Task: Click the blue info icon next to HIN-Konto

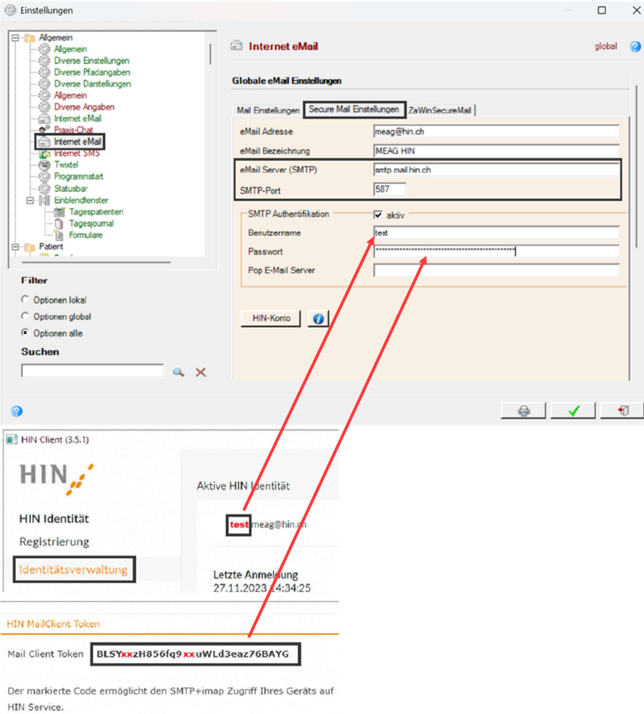Action: click(318, 318)
